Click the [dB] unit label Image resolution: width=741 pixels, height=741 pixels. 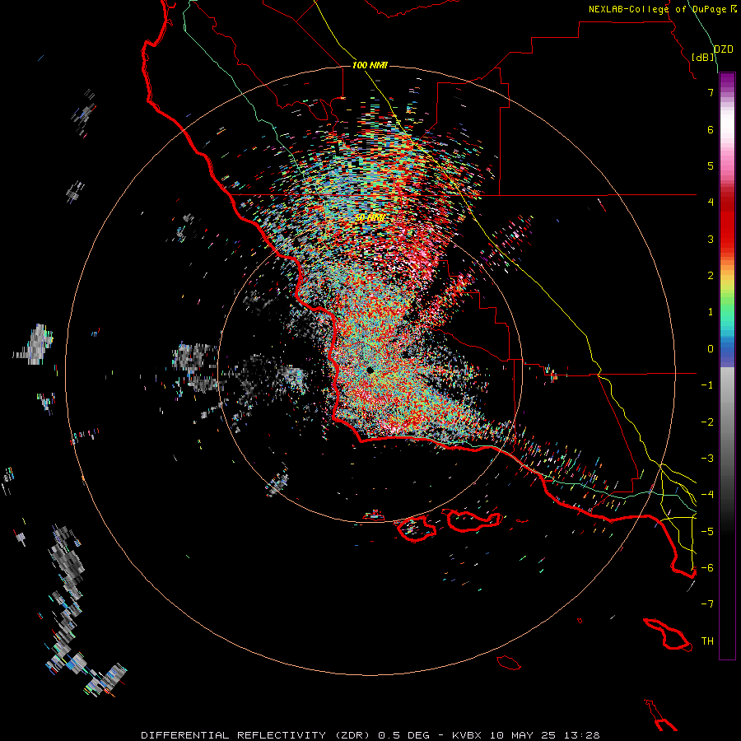[x=703, y=57]
